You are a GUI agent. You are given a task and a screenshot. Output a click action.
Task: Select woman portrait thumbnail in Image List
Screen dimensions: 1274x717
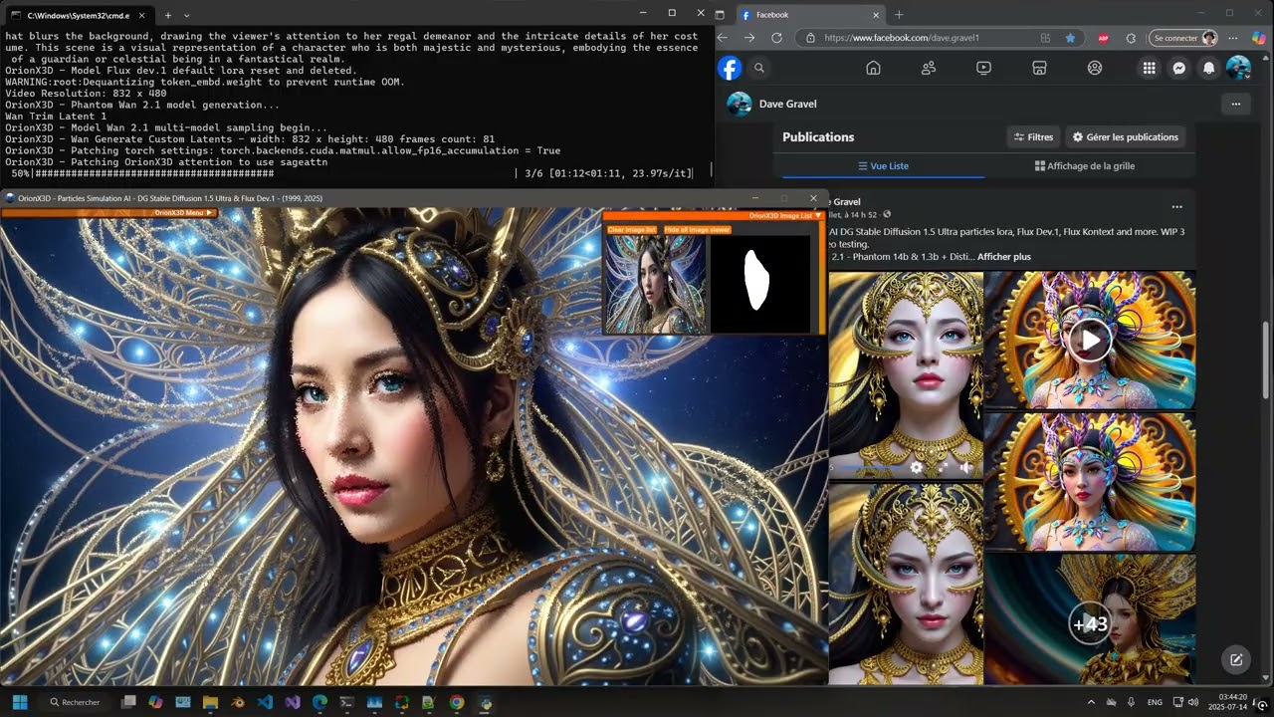pyautogui.click(x=657, y=285)
